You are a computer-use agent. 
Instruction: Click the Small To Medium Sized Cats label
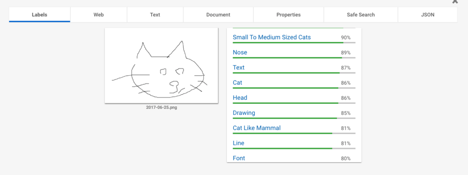[x=271, y=37]
